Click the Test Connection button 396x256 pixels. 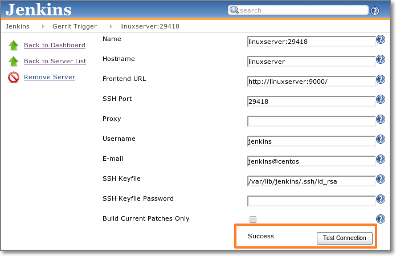click(x=345, y=238)
